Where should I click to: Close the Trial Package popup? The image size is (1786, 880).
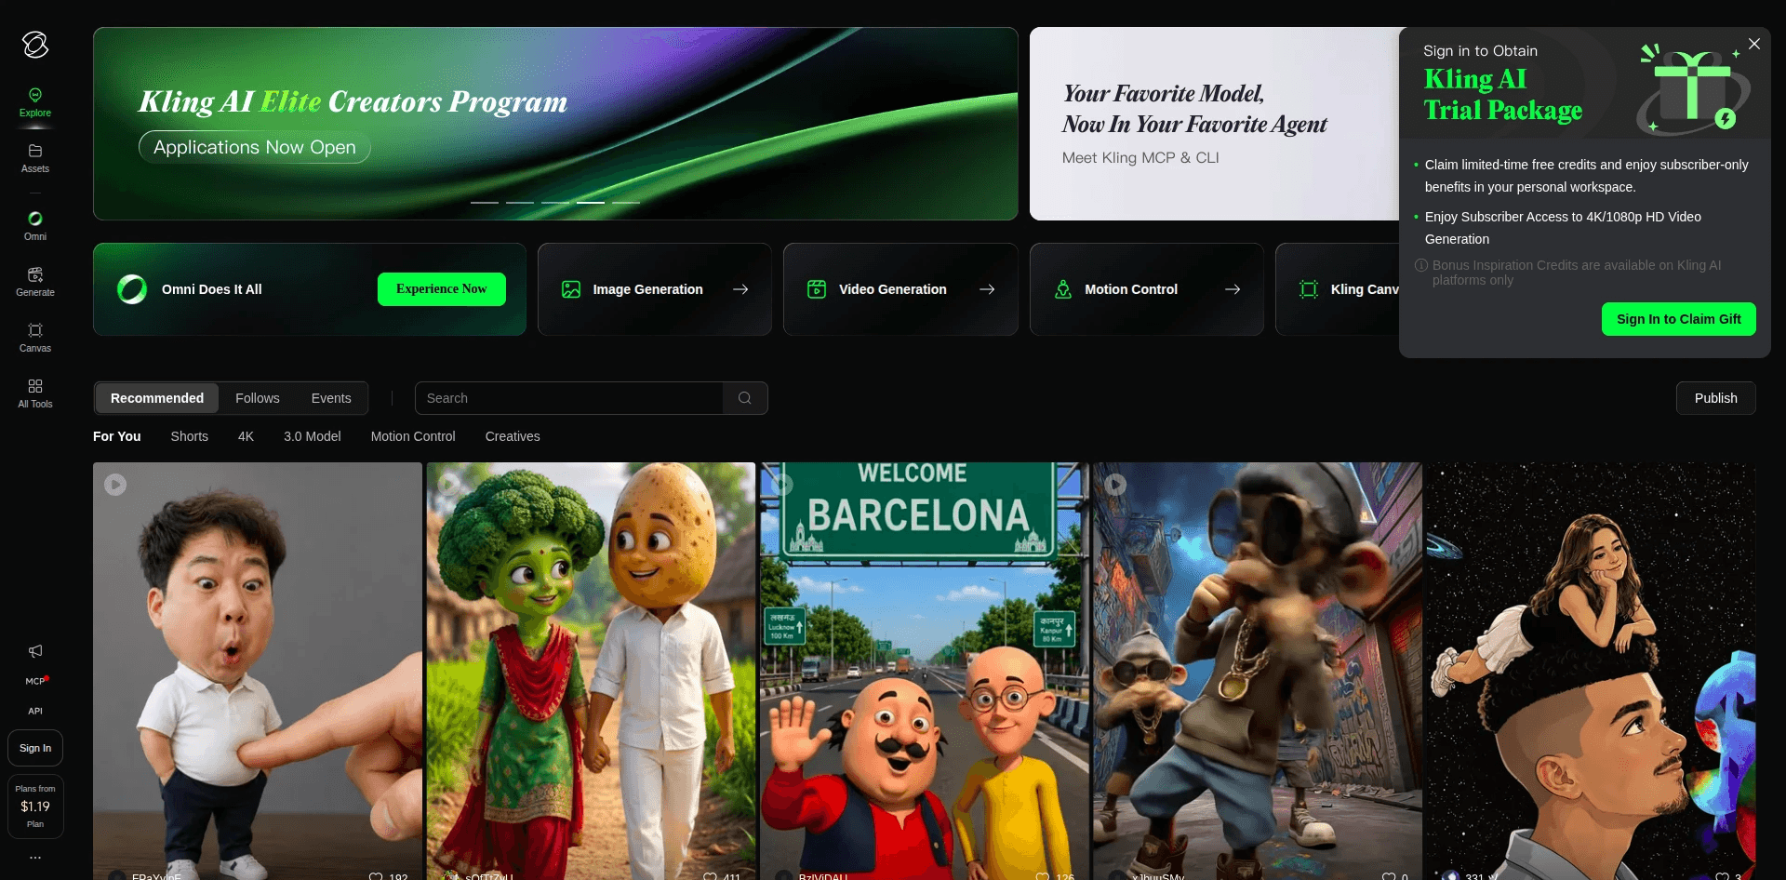[1754, 44]
